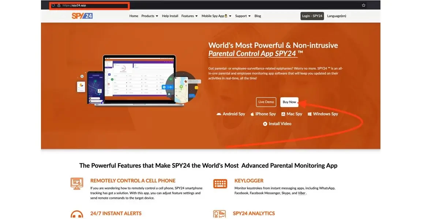This screenshot has width=439, height=219.
Task: Expand the Support dropdown
Action: click(x=243, y=16)
